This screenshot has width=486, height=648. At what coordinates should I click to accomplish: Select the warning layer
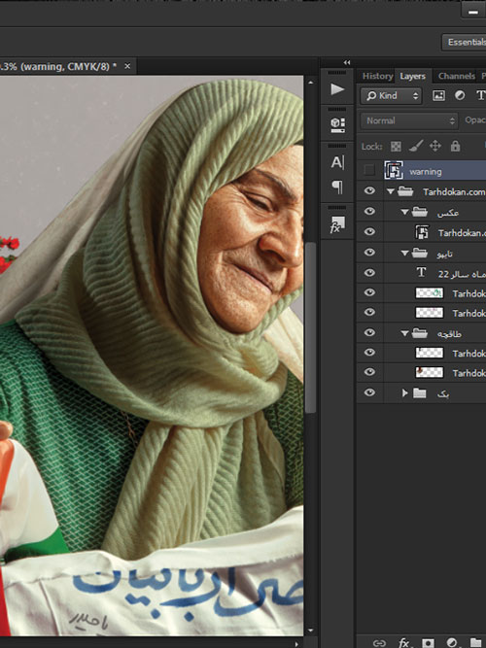coord(421,170)
